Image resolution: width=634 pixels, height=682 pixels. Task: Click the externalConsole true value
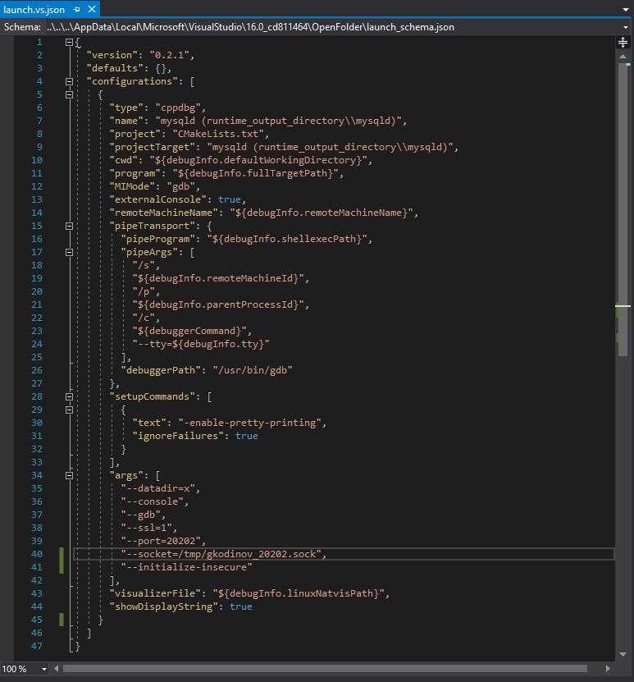230,199
